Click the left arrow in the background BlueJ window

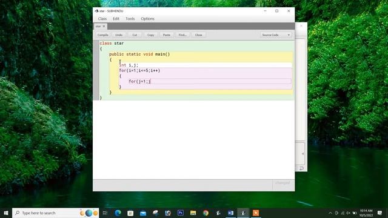click(x=303, y=154)
